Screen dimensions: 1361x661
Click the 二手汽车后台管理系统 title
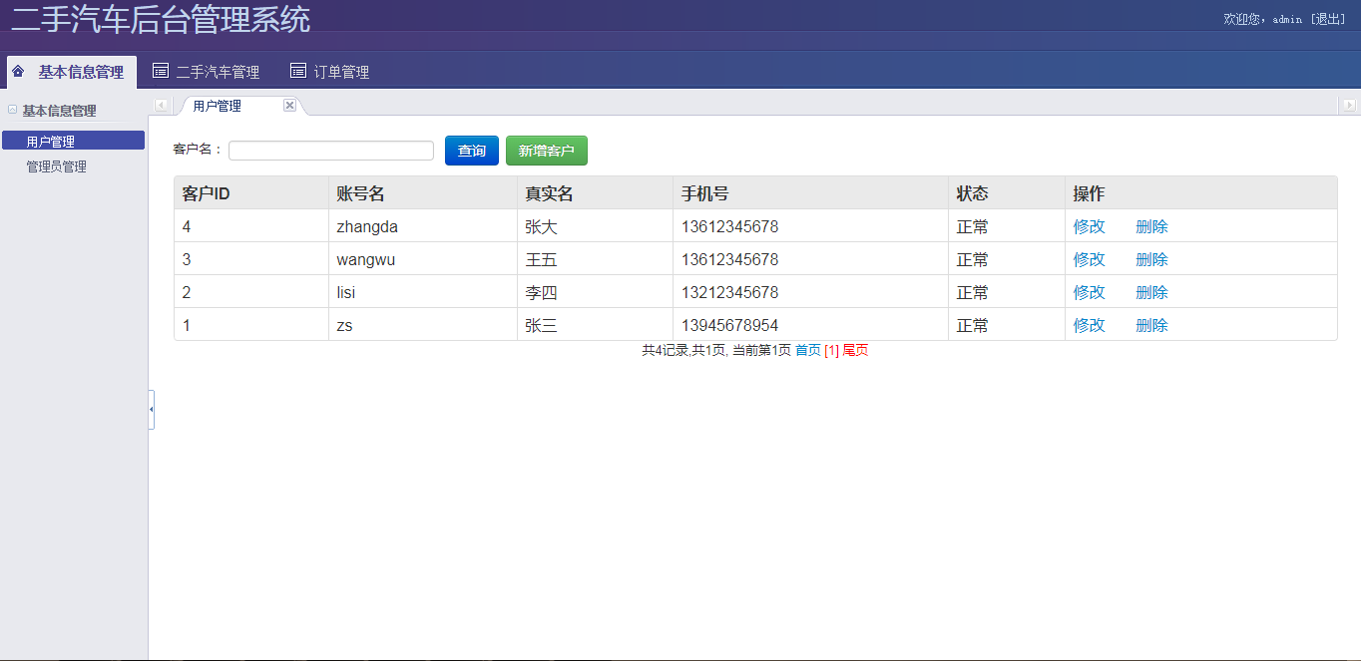click(x=161, y=19)
